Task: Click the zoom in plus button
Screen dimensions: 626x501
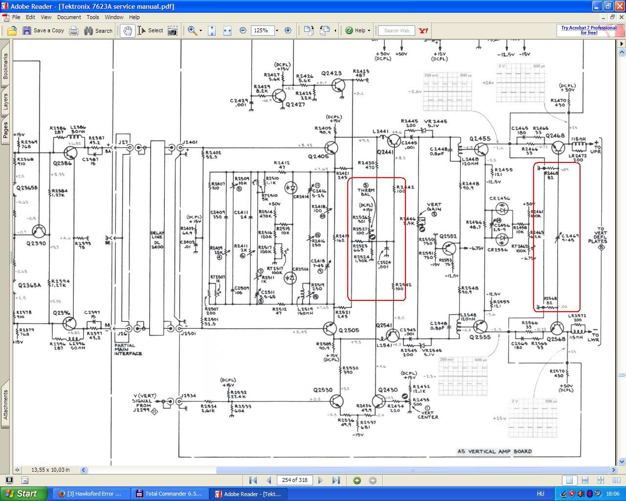Action: coord(288,30)
